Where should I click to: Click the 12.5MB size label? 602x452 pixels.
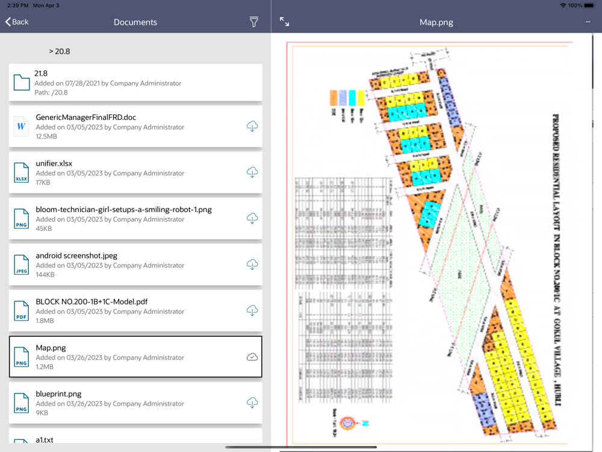tap(46, 136)
